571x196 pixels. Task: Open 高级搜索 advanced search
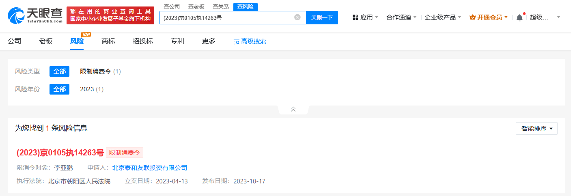250,41
